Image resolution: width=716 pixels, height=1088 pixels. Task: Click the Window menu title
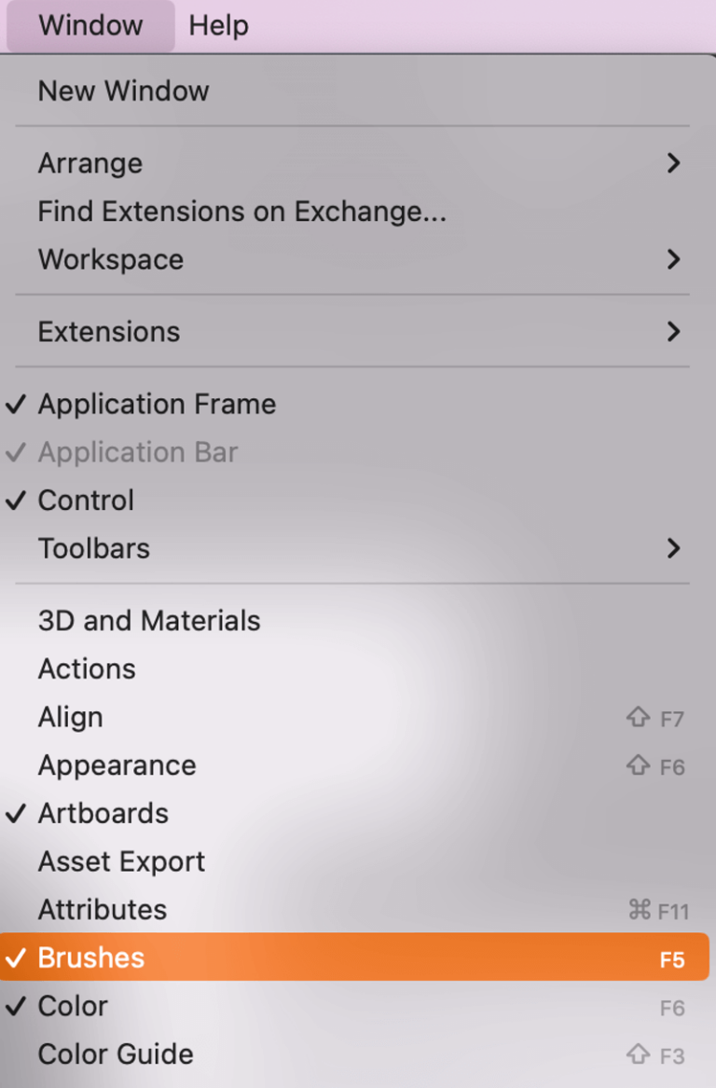[x=89, y=25]
